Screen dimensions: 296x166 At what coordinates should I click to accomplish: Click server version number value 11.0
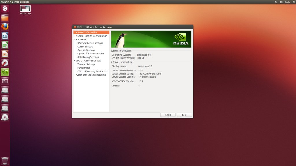pyautogui.click(x=141, y=71)
